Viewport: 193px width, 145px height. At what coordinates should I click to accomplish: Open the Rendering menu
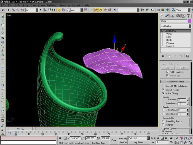(x=65, y=5)
